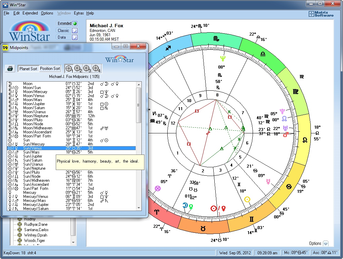Toggle the Extended panel green indicator
343x259 pixels.
pyautogui.click(x=75, y=24)
